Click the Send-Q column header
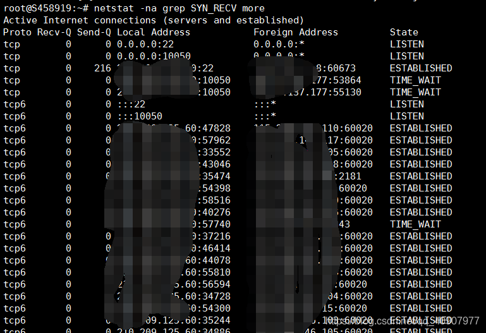Image resolution: width=486 pixels, height=333 pixels. 94,32
